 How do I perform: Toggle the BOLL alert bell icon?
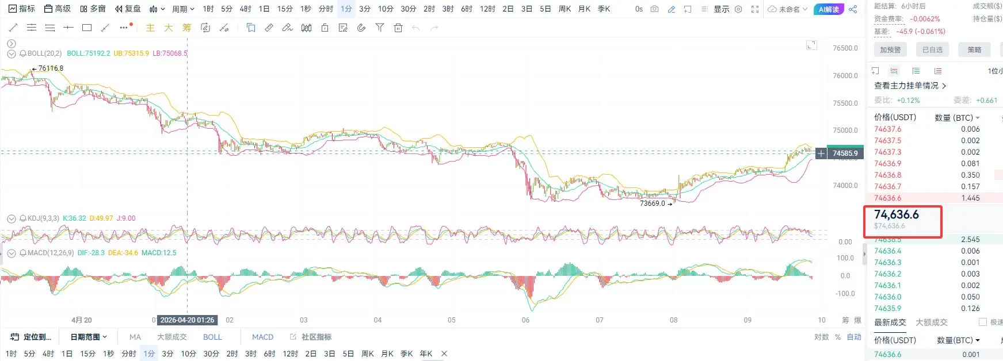pos(23,53)
